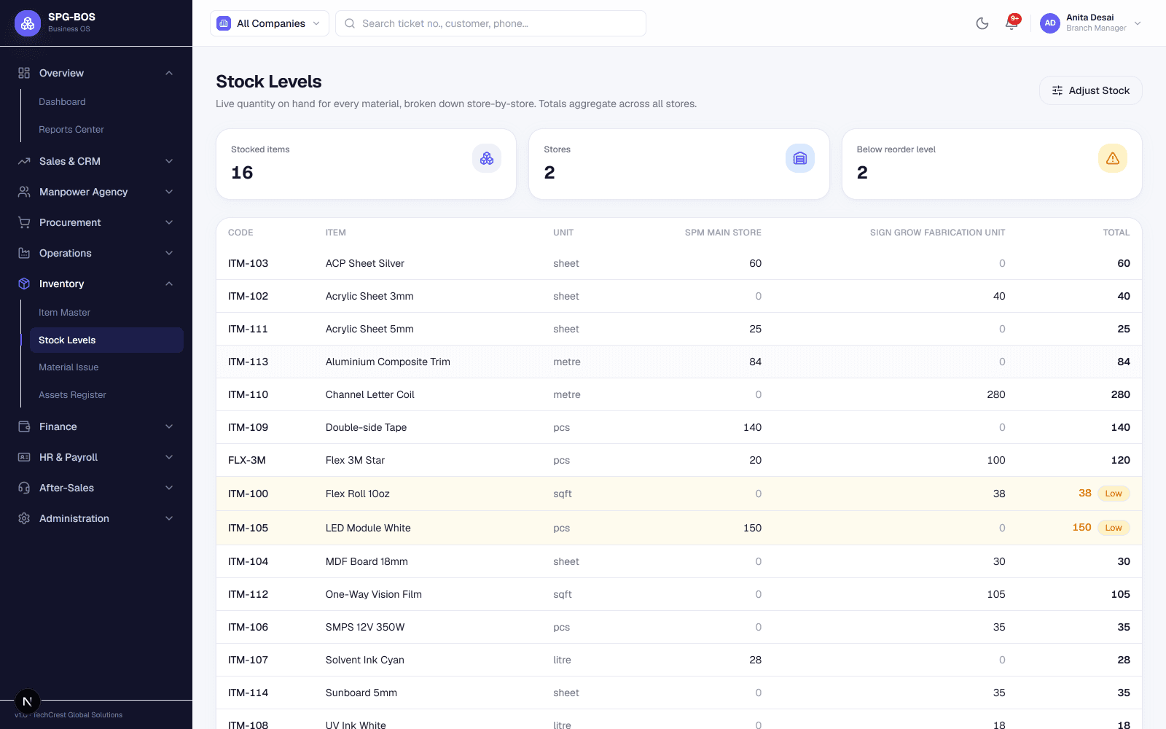Click the Aluminium Composite Trim item
The image size is (1166, 729).
click(x=388, y=362)
